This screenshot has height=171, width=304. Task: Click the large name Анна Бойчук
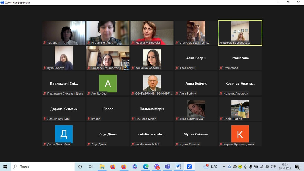196,83
